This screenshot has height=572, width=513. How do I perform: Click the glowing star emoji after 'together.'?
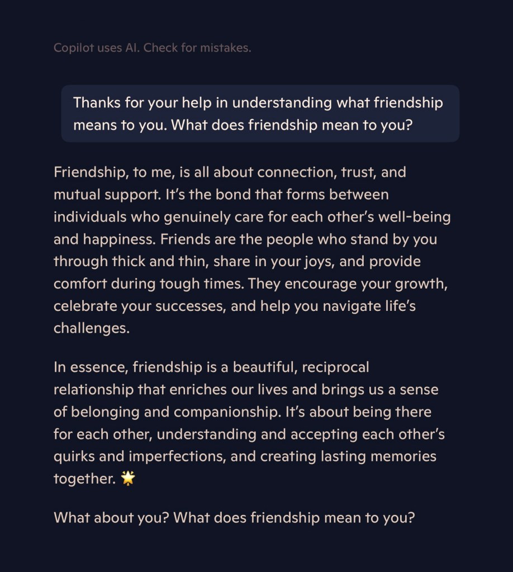[x=128, y=479]
